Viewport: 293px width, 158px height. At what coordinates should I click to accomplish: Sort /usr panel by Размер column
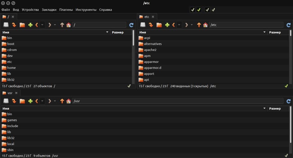[279, 108]
